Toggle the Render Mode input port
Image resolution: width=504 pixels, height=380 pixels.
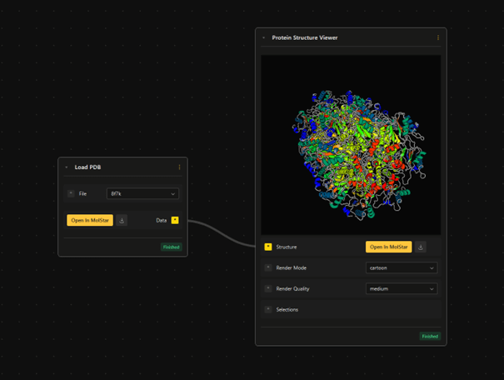click(267, 268)
